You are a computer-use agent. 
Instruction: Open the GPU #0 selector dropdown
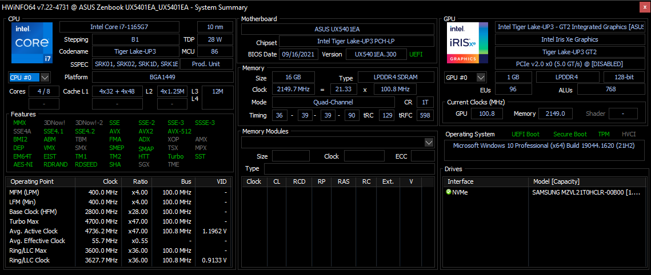tap(481, 78)
